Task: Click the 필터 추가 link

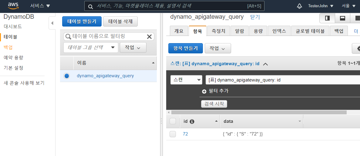Action: 219,91
